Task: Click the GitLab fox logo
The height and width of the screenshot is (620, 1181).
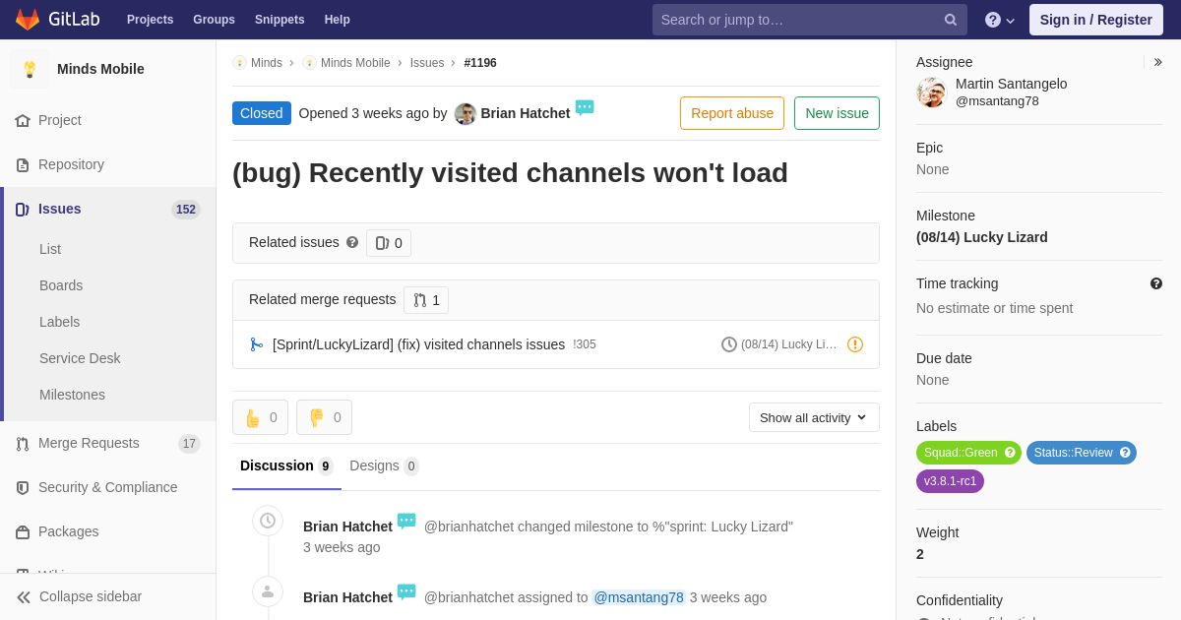Action: point(28,20)
